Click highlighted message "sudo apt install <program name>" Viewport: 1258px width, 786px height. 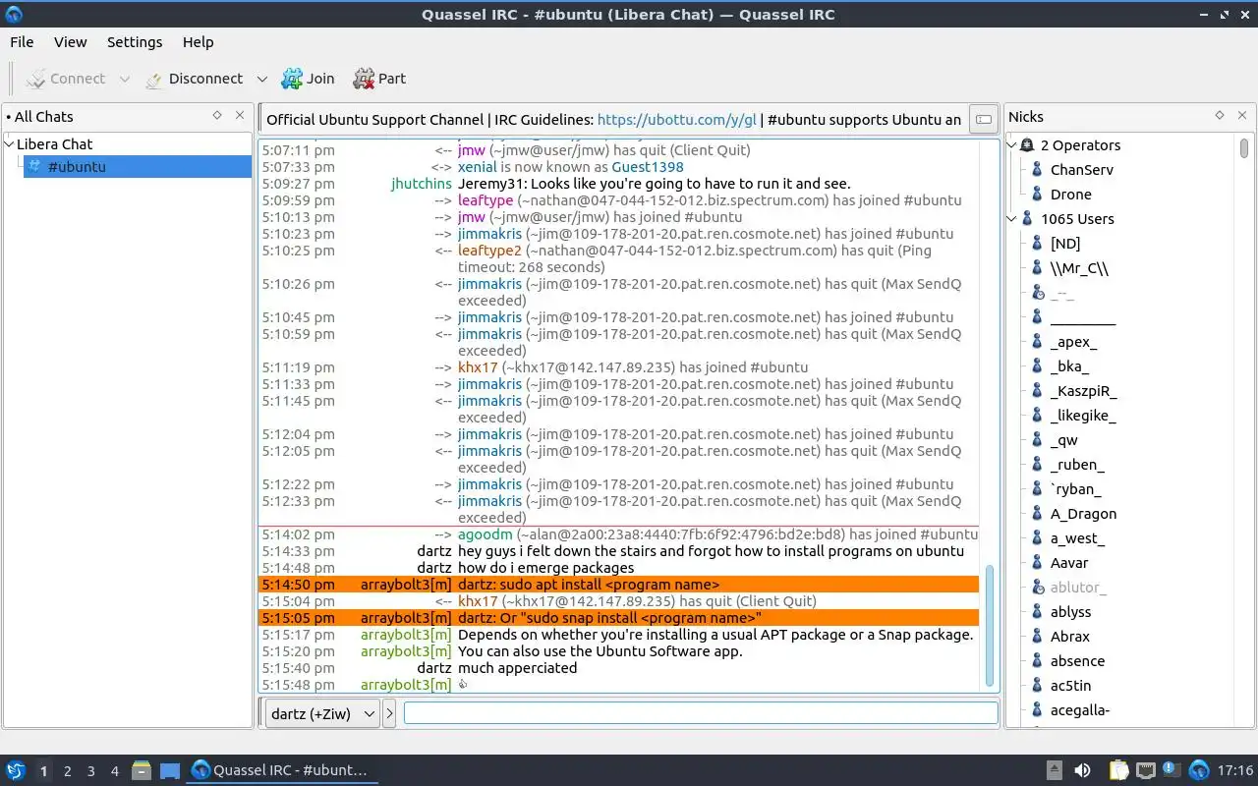coord(589,585)
